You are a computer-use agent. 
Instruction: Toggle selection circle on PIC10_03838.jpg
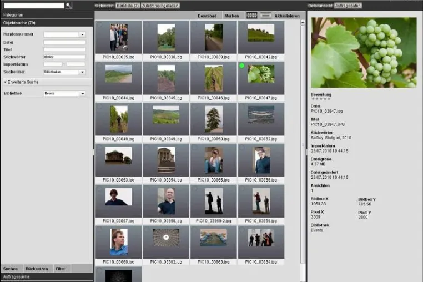[147, 24]
